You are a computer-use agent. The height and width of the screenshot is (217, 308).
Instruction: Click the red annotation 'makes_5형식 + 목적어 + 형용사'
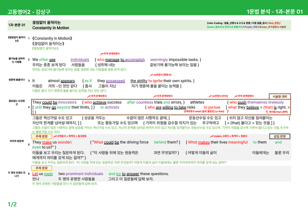[x=231, y=136]
